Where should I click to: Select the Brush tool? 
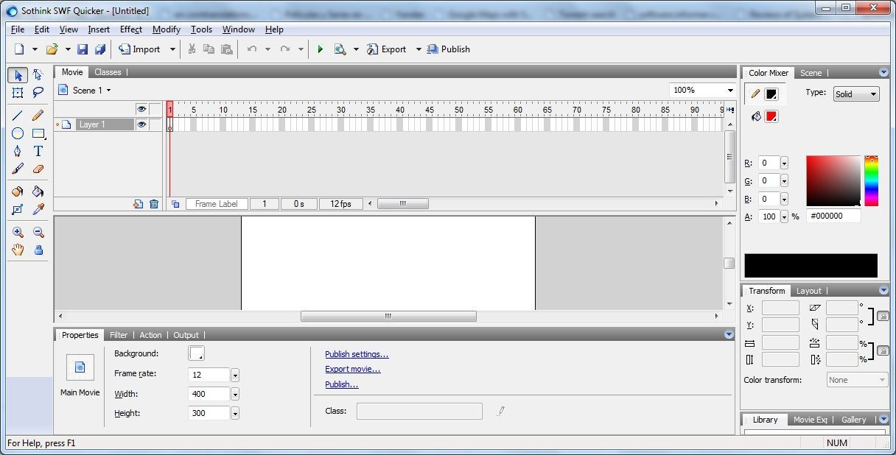tap(18, 169)
